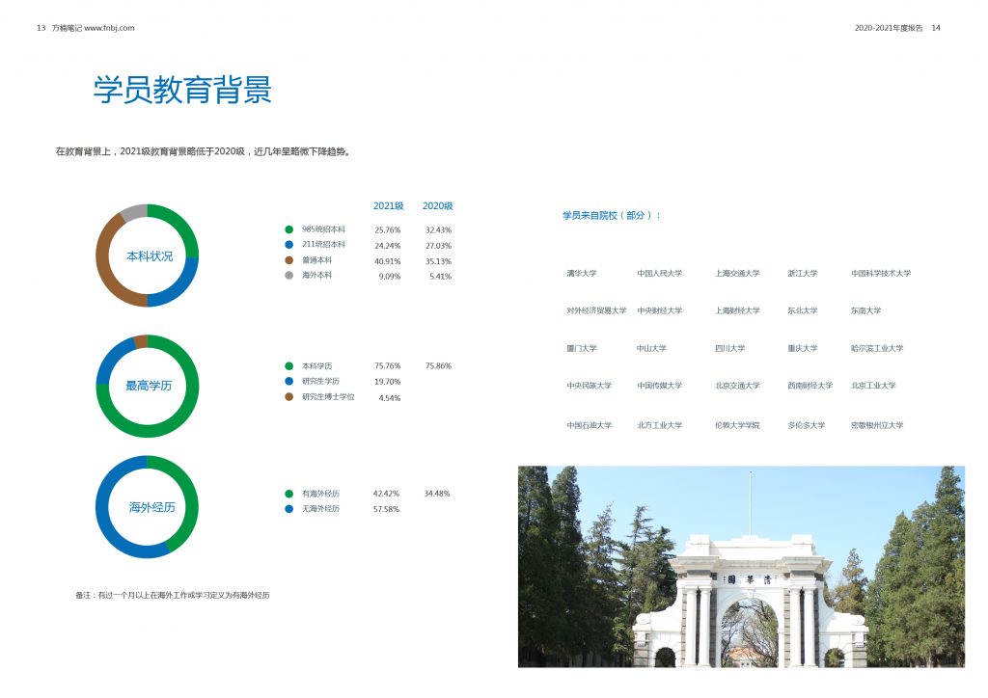Click the 2021级 column header

tap(388, 205)
